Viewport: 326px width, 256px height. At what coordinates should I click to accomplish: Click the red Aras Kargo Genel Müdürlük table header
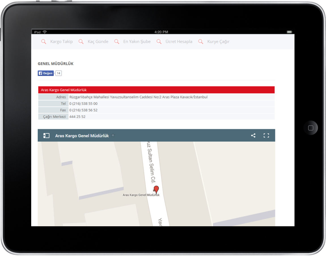tap(156, 90)
